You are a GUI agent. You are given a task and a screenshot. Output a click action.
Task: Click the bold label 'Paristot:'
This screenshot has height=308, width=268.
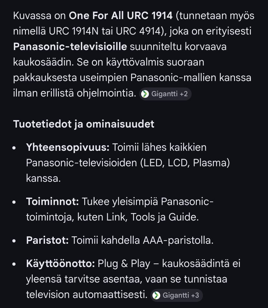click(47, 240)
